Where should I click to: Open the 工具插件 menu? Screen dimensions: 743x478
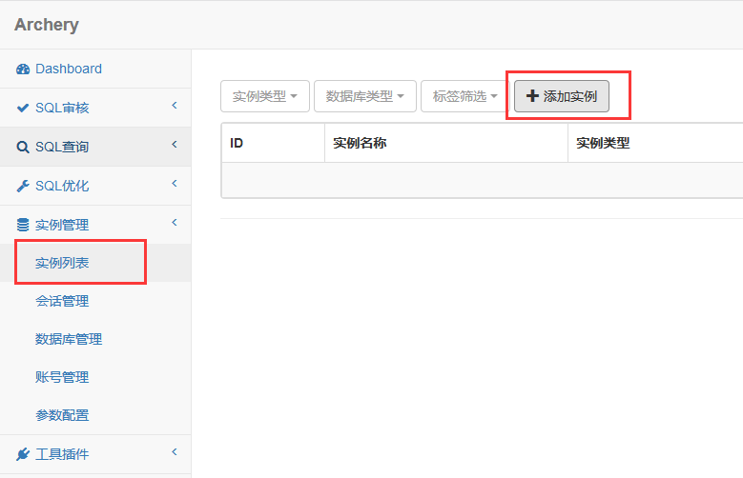pos(95,454)
